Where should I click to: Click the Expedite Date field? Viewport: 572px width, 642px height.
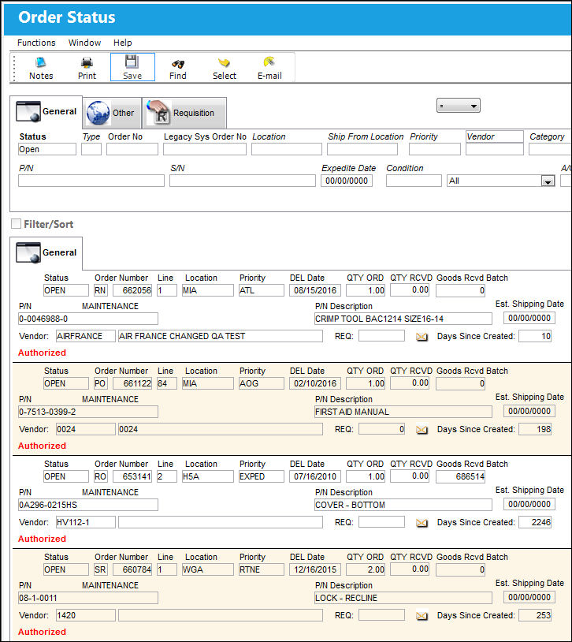[347, 181]
